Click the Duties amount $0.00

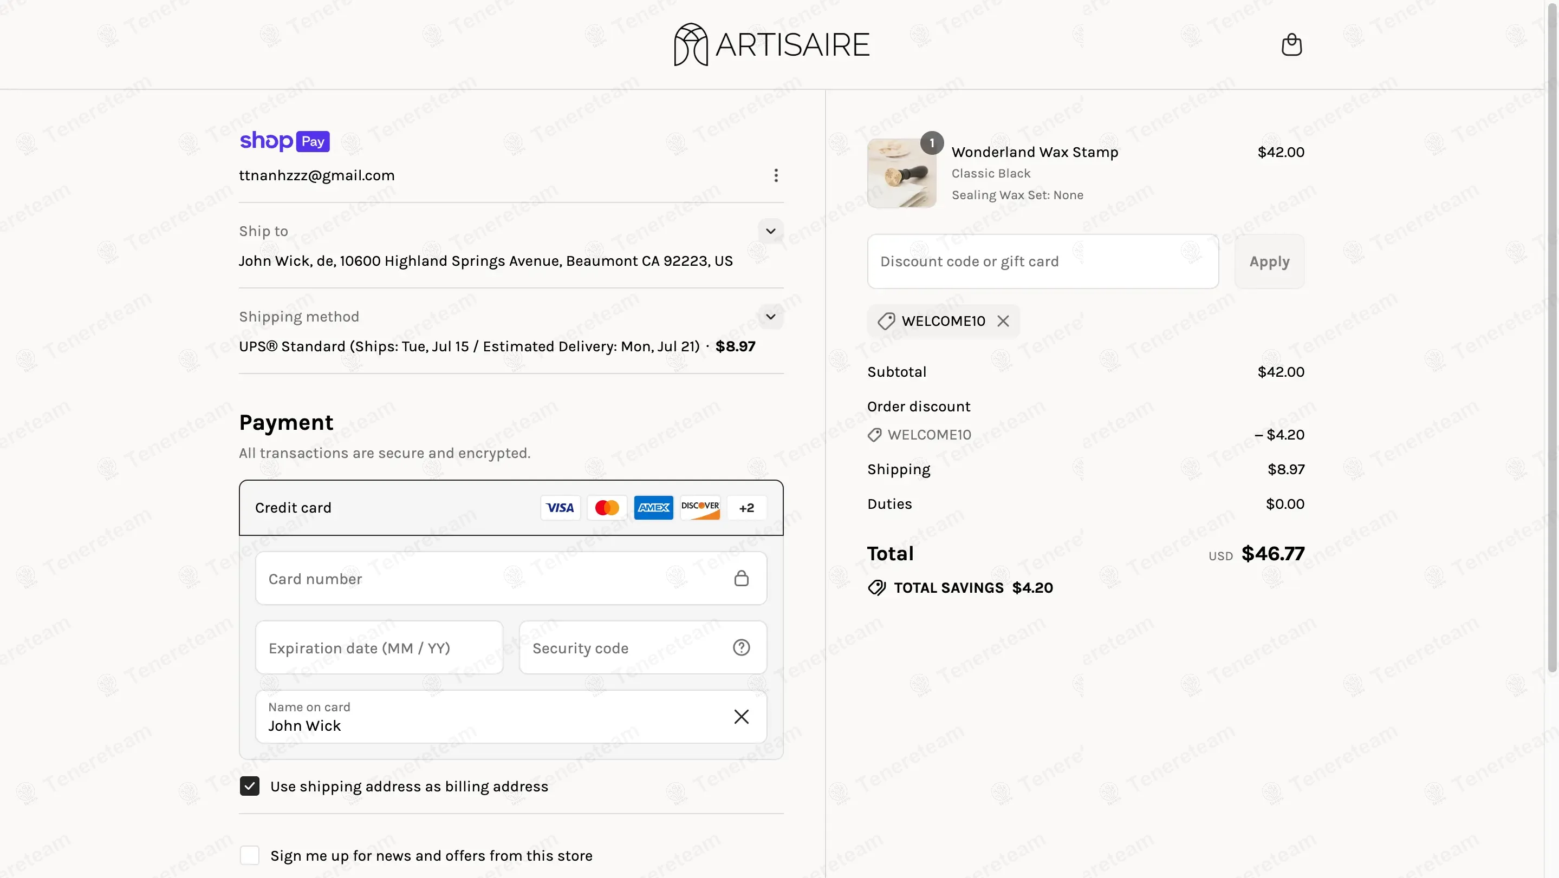click(x=1285, y=504)
